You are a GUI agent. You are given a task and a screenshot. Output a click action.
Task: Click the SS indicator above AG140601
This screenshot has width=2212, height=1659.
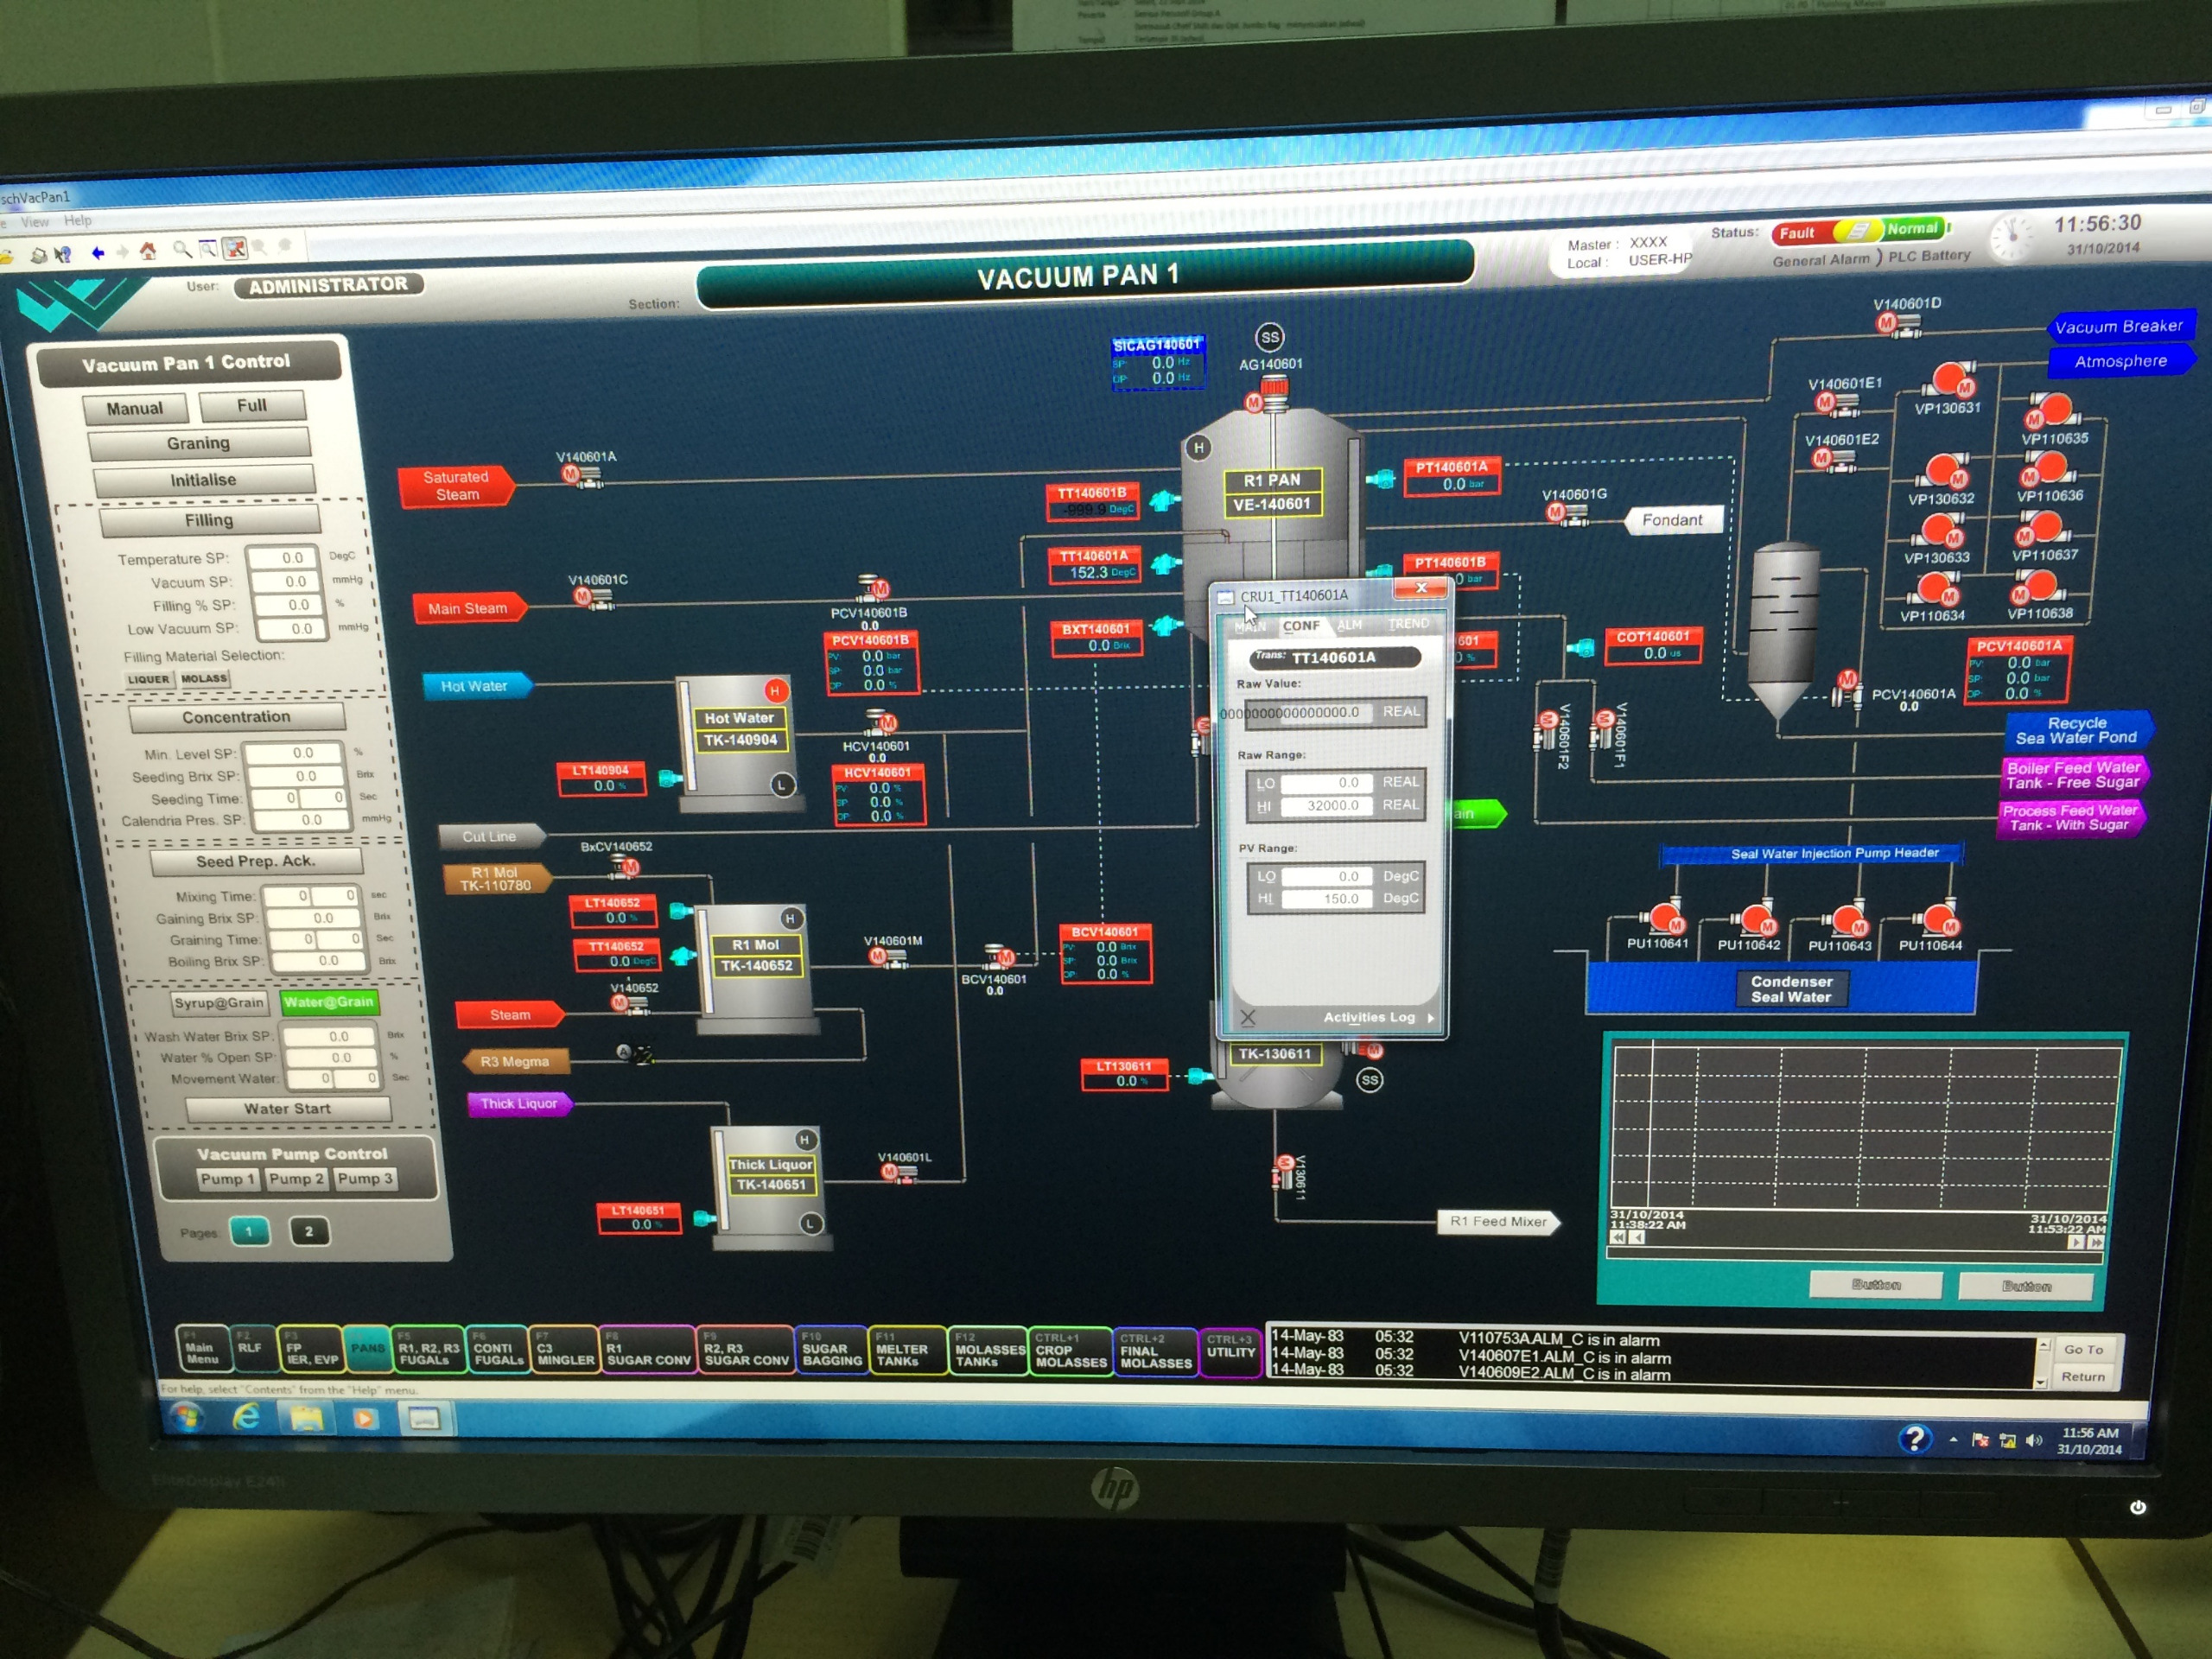[1269, 337]
